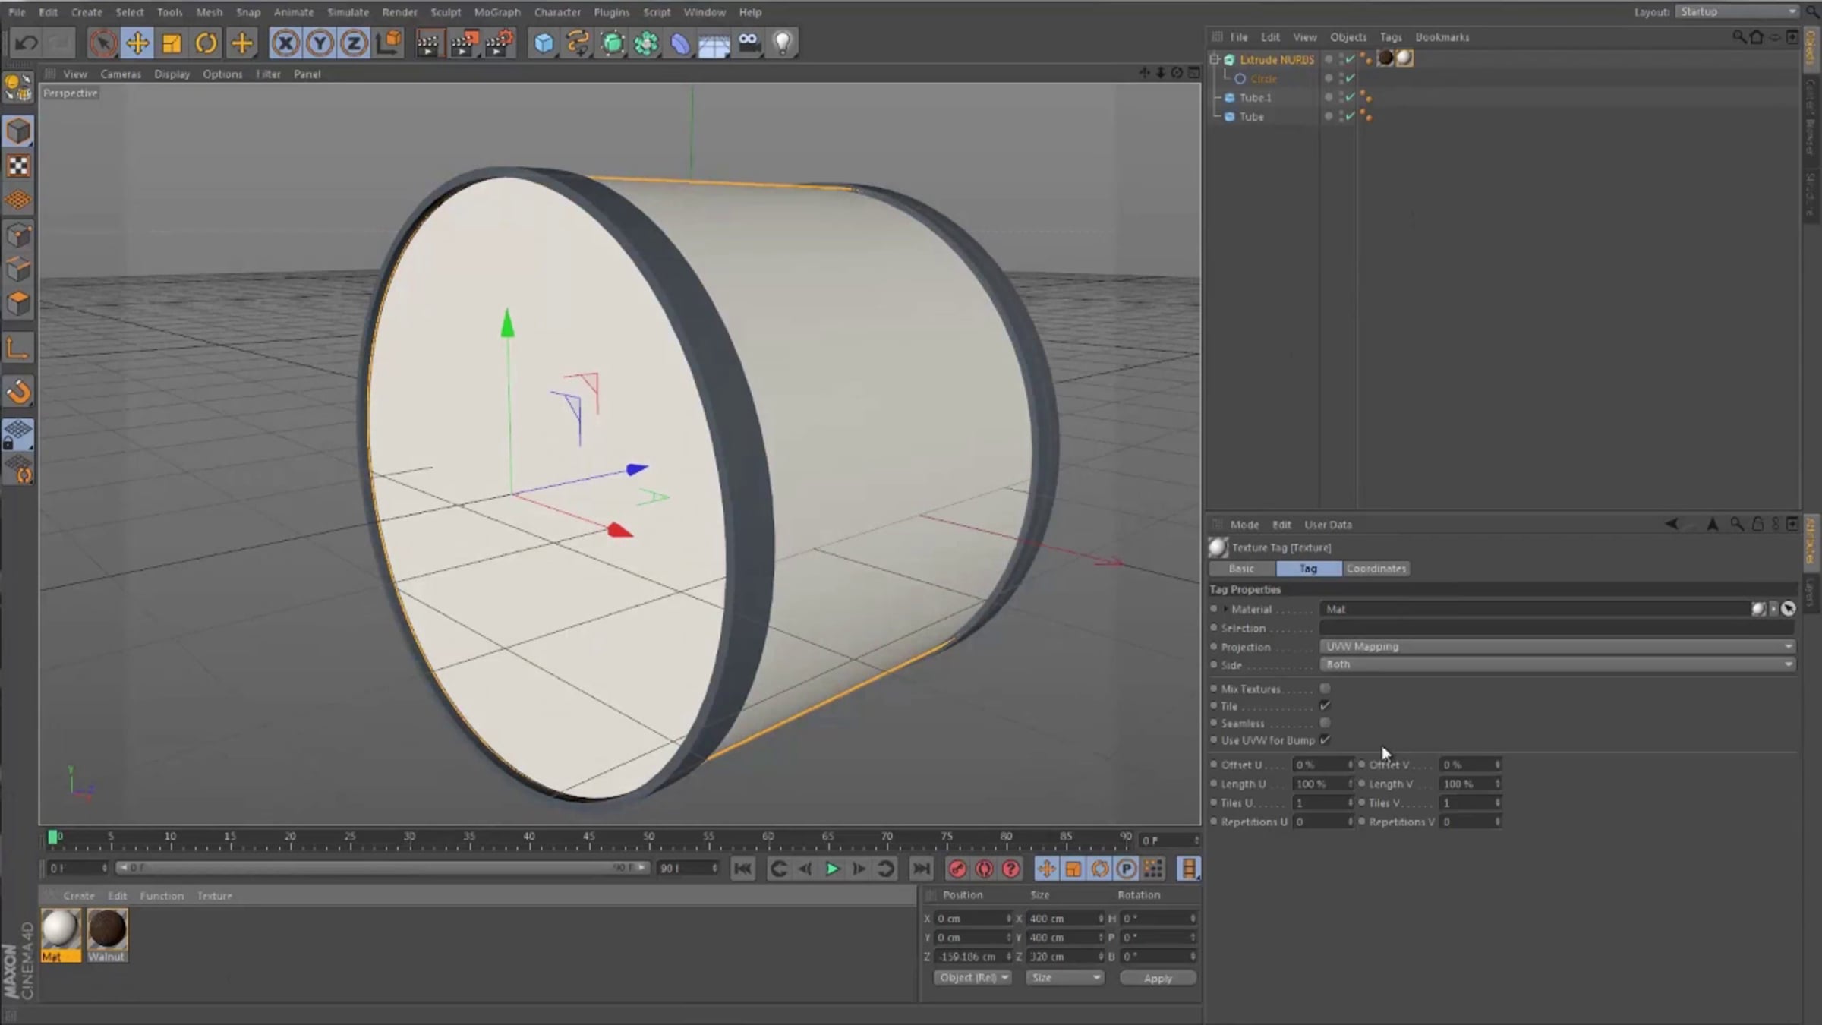Uncheck the Tile checkbox
Viewport: 1822px width, 1025px height.
[x=1325, y=706]
